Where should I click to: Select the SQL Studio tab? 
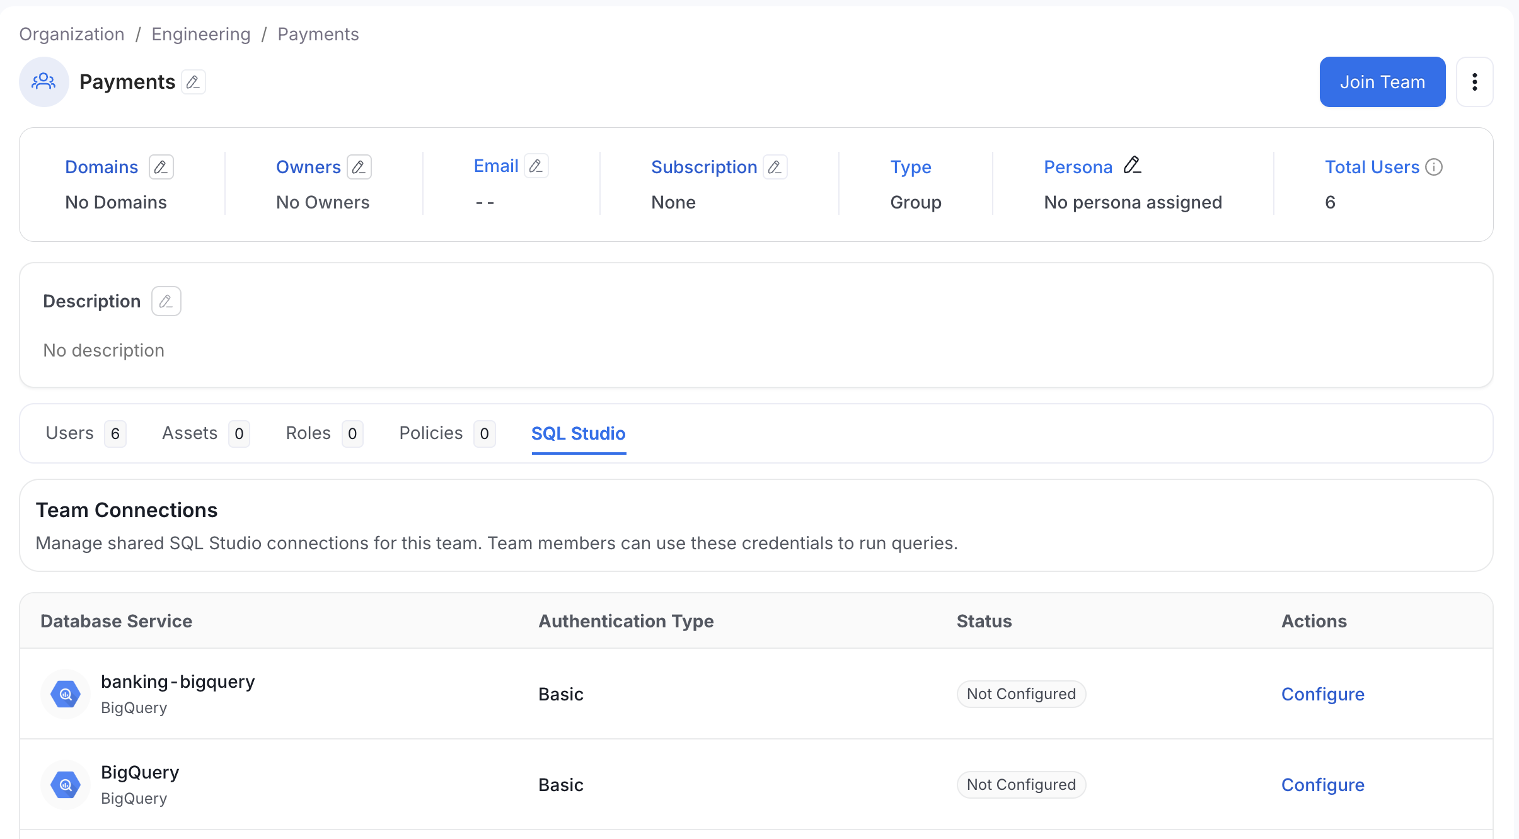[x=578, y=433]
